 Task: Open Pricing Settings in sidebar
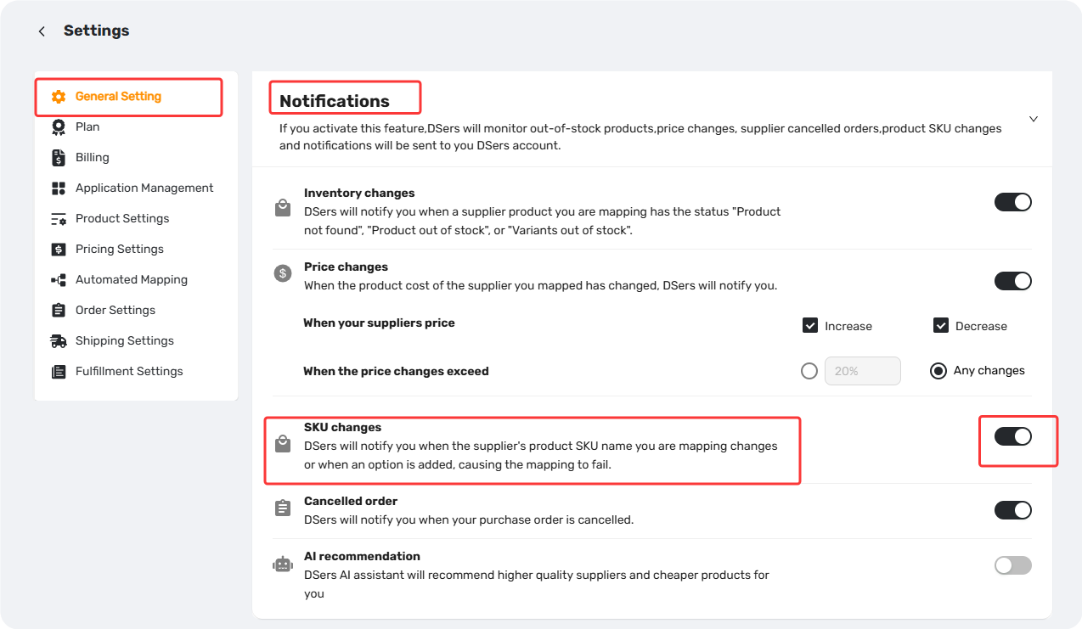[x=120, y=249]
